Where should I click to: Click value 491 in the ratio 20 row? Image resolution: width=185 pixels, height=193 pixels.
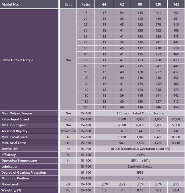[x=176, y=19]
